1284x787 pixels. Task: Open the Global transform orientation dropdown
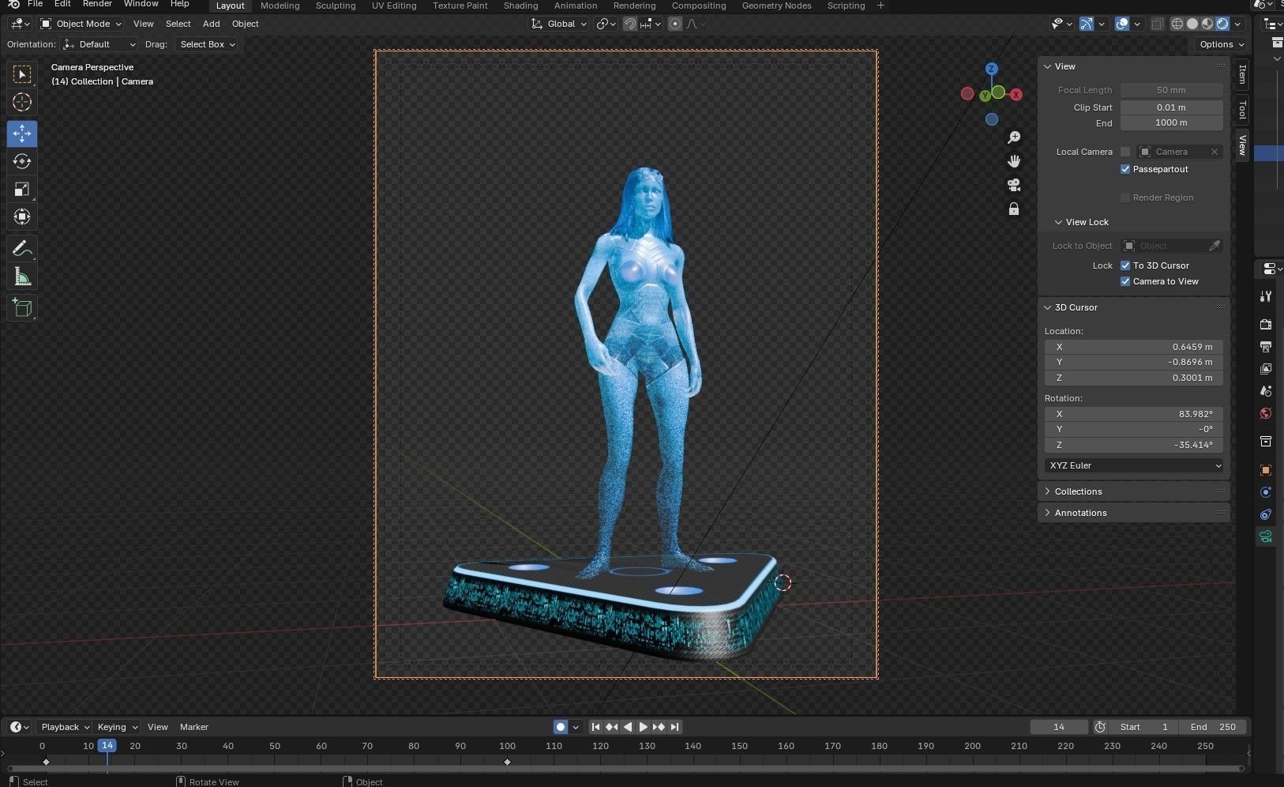click(x=559, y=24)
